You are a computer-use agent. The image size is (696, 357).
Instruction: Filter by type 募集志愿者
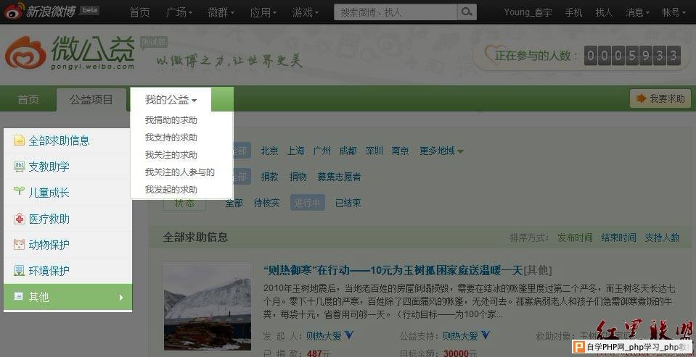[339, 177]
